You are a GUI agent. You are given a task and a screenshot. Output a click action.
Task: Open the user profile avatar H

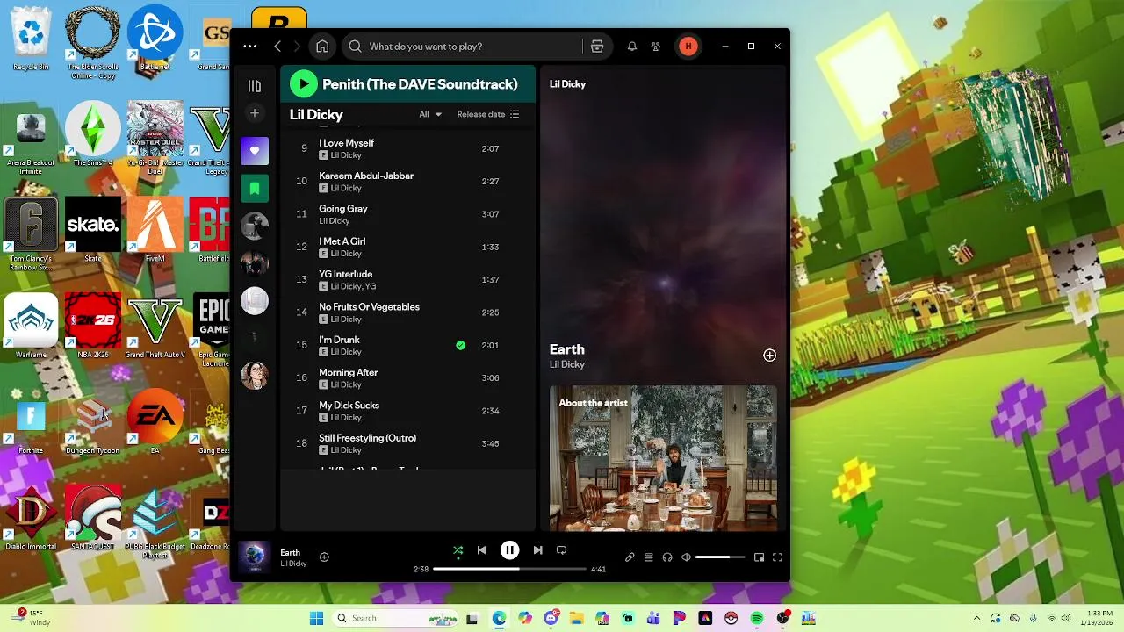(688, 47)
